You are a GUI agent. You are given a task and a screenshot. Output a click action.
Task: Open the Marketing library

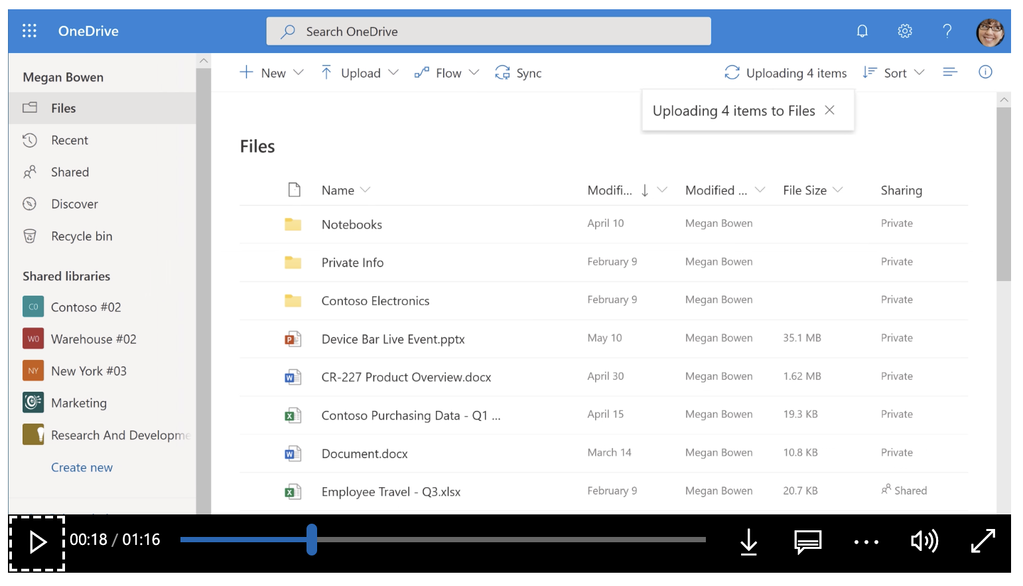pyautogui.click(x=65, y=402)
